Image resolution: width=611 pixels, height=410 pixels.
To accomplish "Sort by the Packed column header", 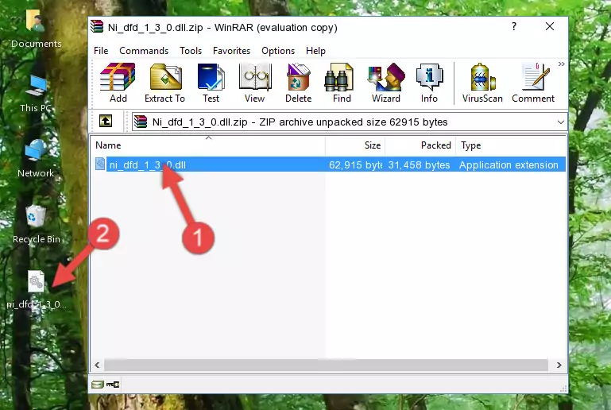I will (x=420, y=145).
